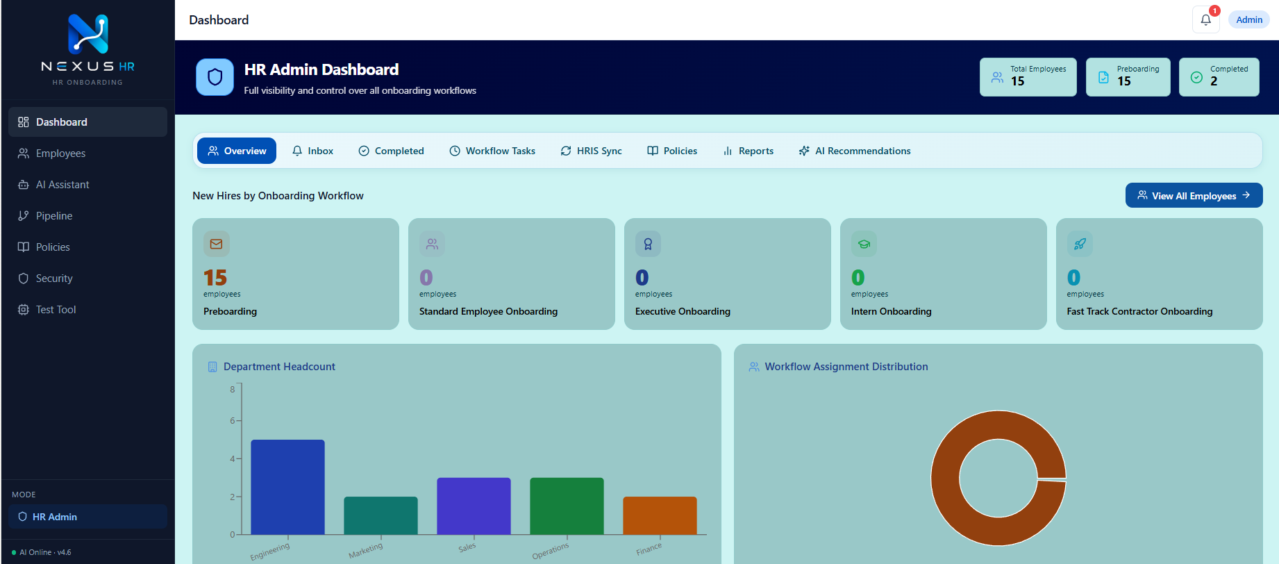1279x564 pixels.
Task: Click the arrow icon on View All Employees
Action: 1246,195
